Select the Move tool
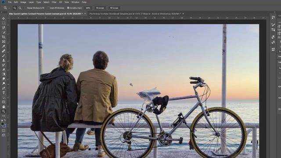Screen dimensions: 281x158 tap(4, 18)
